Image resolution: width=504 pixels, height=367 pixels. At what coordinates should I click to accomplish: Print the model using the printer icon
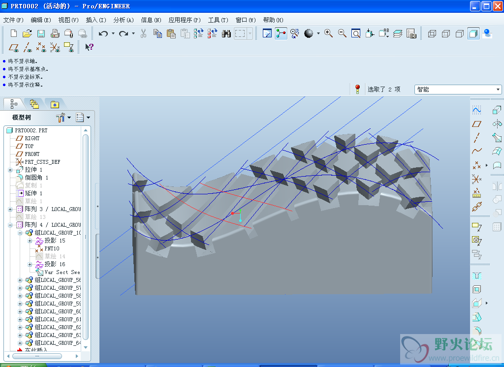[55, 33]
